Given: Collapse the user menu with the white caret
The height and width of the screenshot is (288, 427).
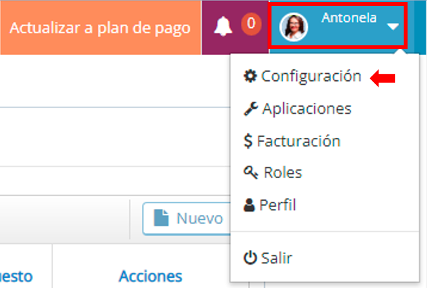Looking at the screenshot, I should [x=393, y=27].
